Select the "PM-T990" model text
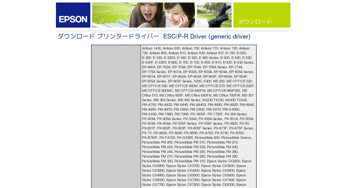 [x=181, y=114]
